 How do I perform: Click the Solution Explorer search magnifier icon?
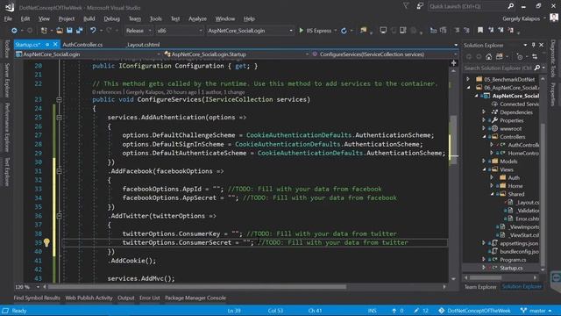tap(537, 68)
